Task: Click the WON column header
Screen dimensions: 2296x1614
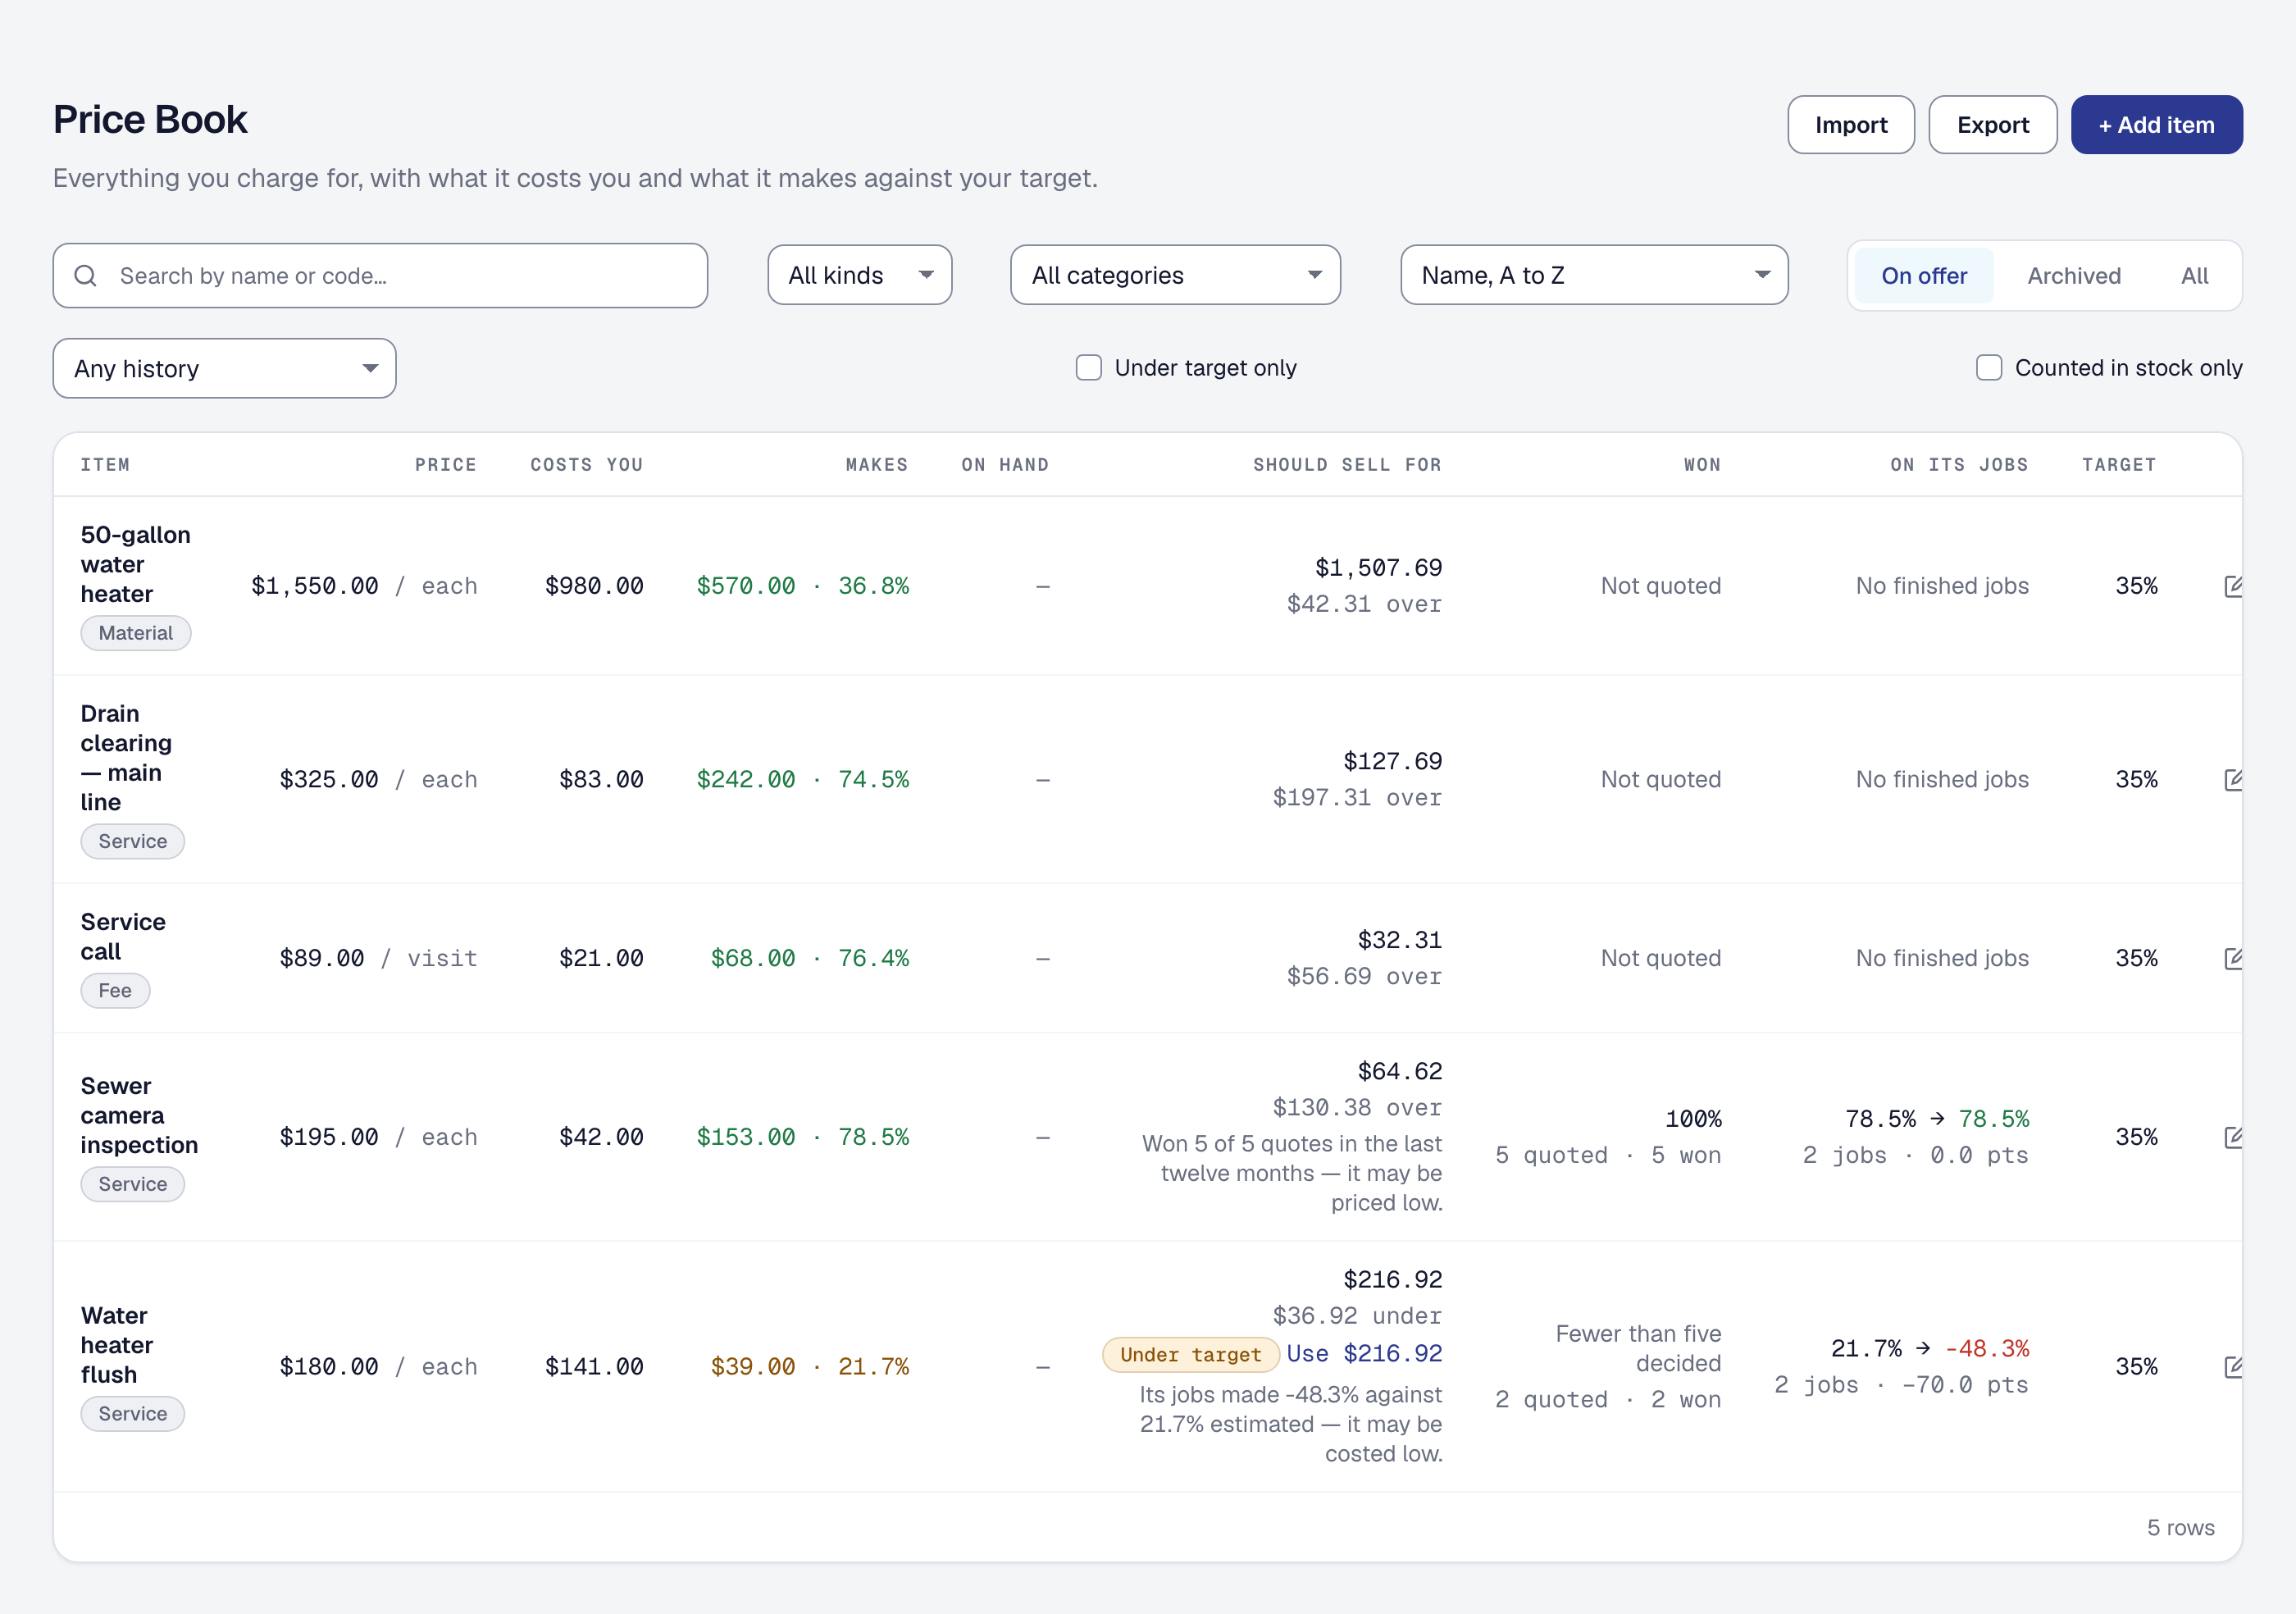Action: point(1702,464)
